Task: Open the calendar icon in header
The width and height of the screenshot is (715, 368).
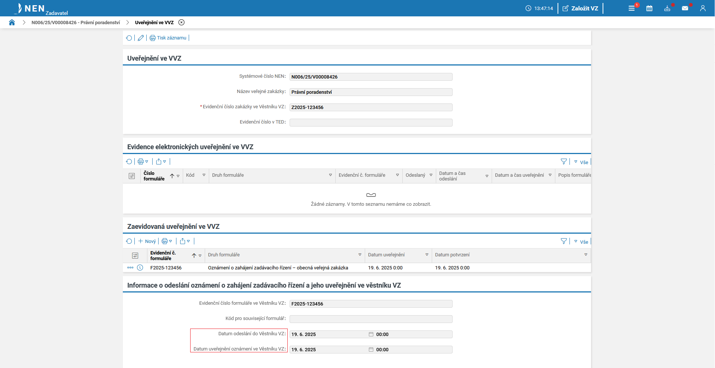Action: point(649,8)
